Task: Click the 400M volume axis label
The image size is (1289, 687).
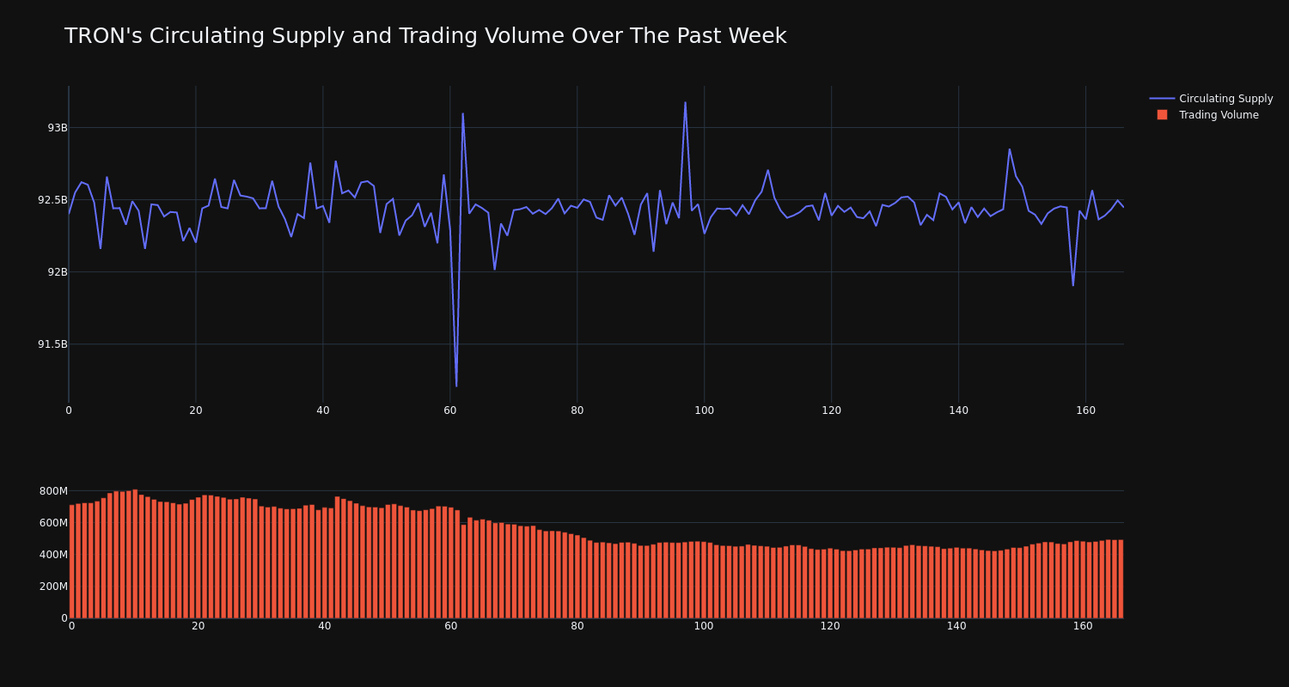Action: (x=53, y=555)
